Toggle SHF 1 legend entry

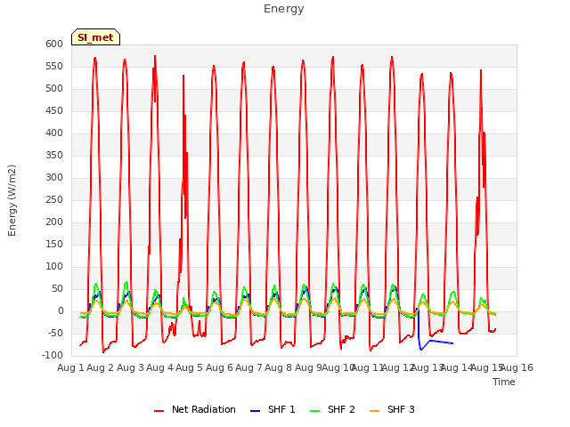(273, 409)
